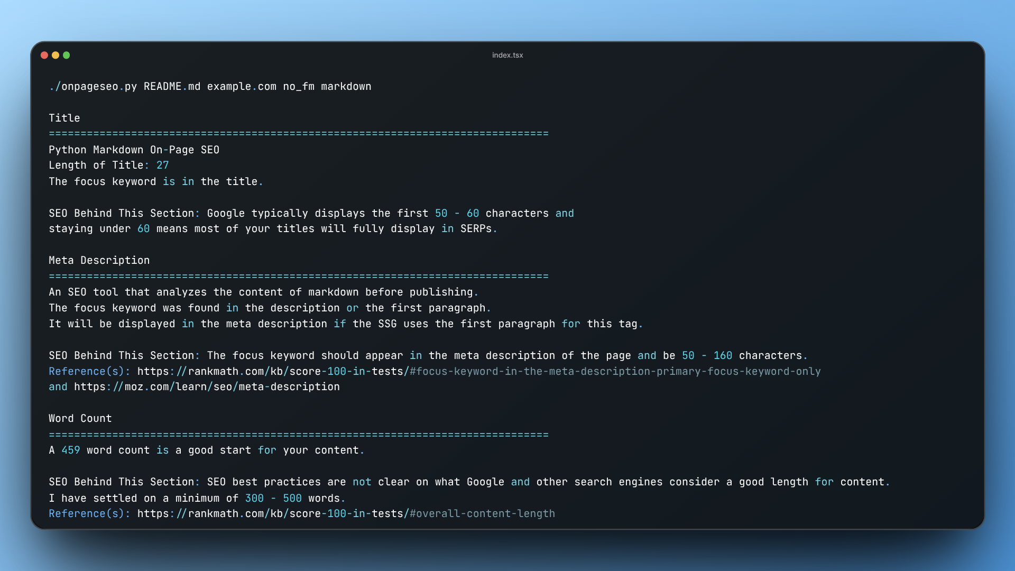
Task: Click the 'staying under 60 means' line
Action: coord(273,229)
